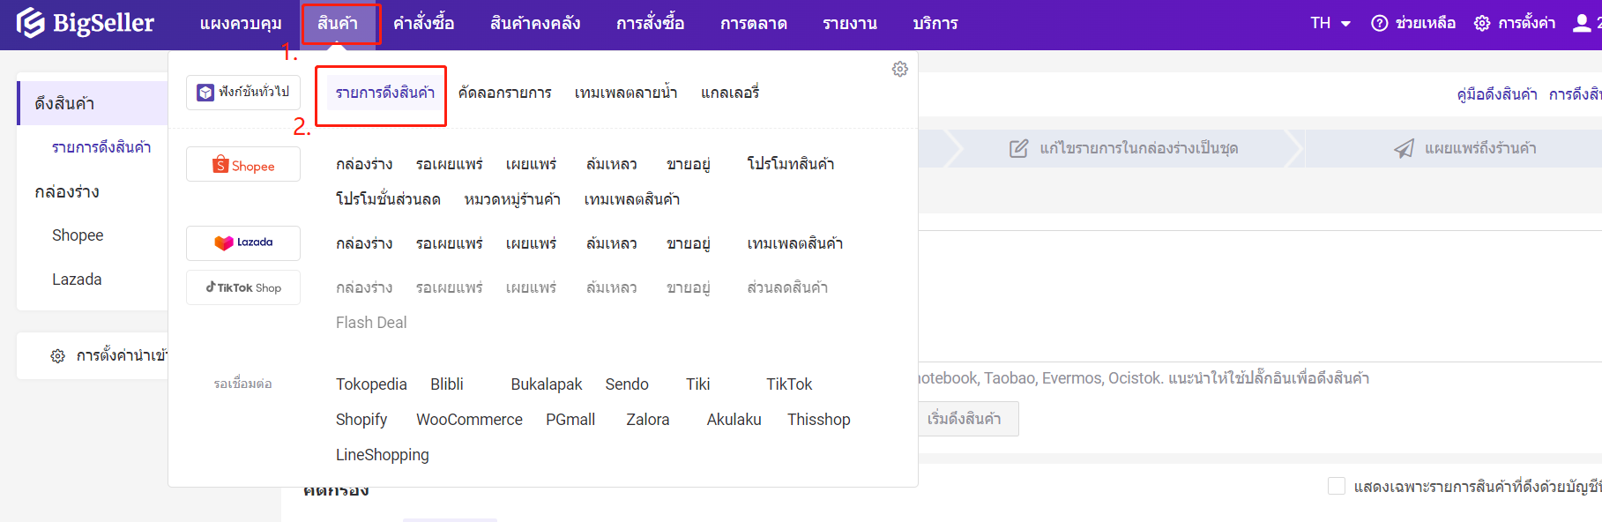Select แกลเลอรี่ in the dropdown menu
1602x522 pixels.
point(730,93)
